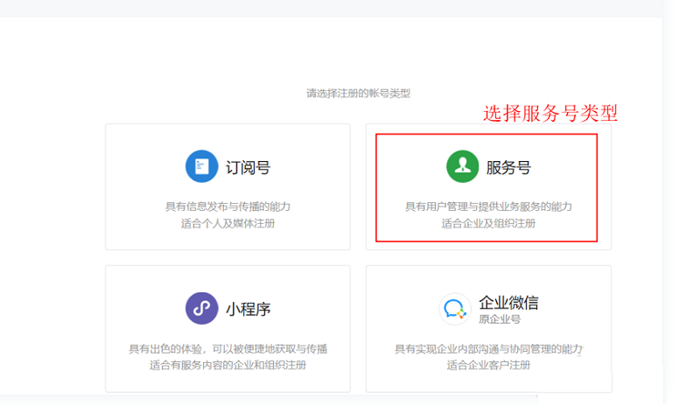Click the 企业微信 chat bubble icon

point(455,309)
